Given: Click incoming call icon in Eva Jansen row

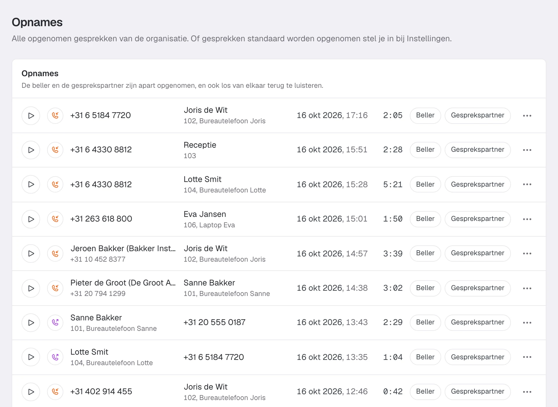Looking at the screenshot, I should click(x=55, y=219).
